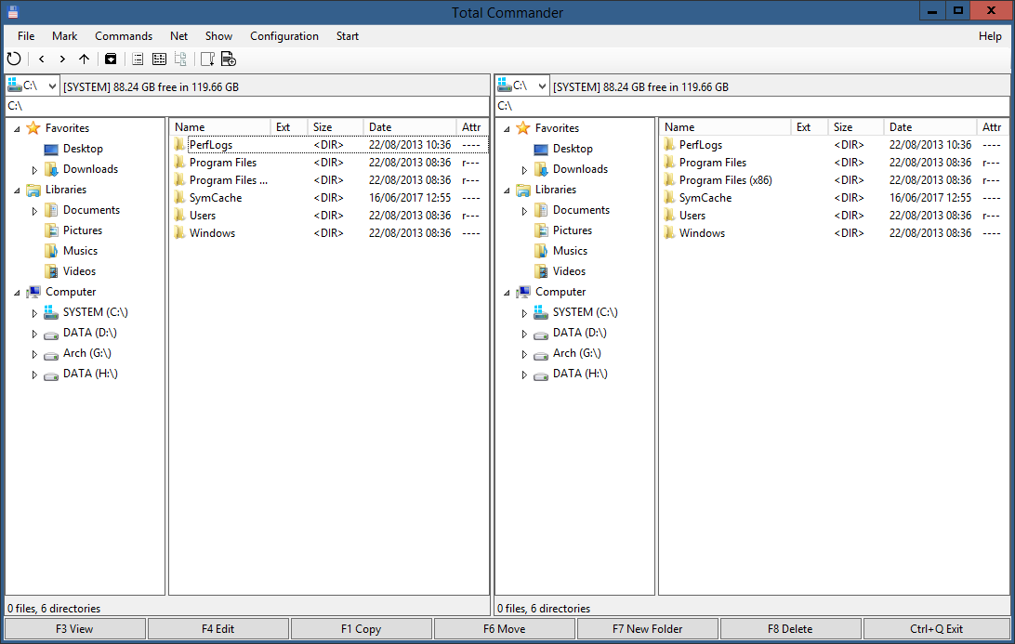Expand DATA (H:\) in the right tree
Image resolution: width=1015 pixels, height=644 pixels.
point(524,375)
